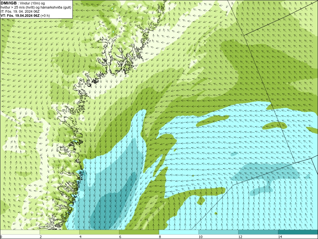Click the 4–6 m/s green legend swatch
The width and height of the screenshot is (318, 239).
[x=99, y=232]
